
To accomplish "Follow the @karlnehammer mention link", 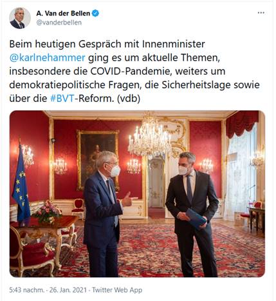I will coord(47,57).
